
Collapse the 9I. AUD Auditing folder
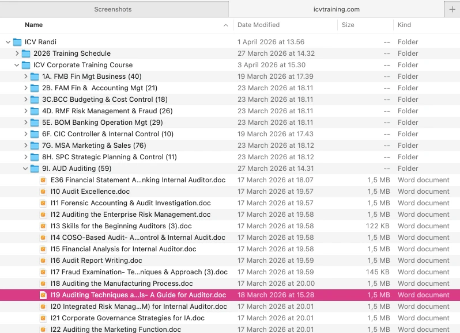pos(25,169)
